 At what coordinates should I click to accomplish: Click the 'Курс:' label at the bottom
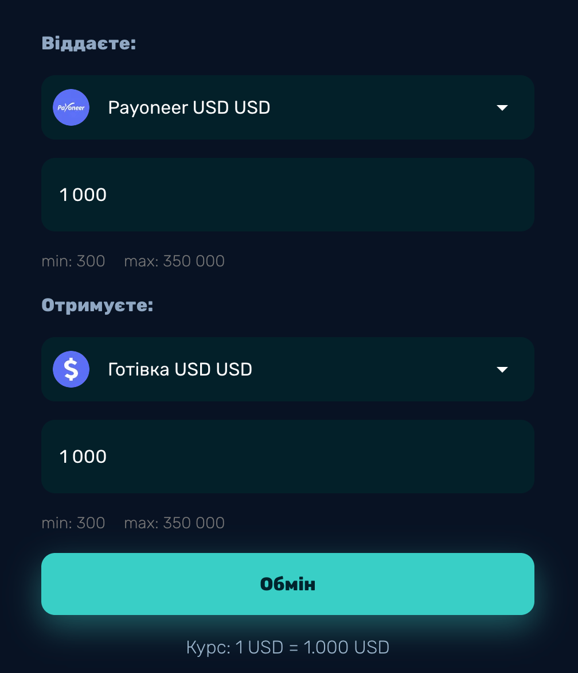[x=208, y=648]
